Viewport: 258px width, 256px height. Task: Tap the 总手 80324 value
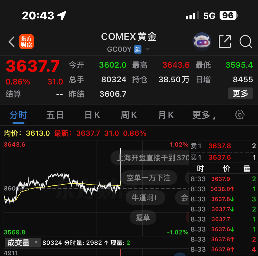coord(114,80)
